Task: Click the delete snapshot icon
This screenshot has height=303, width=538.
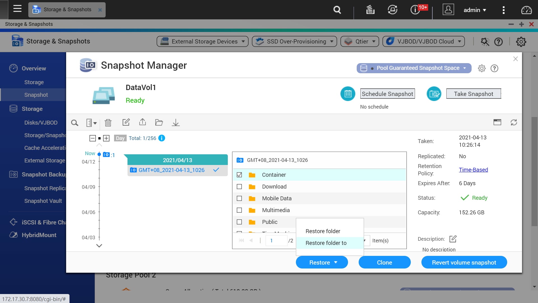Action: click(x=108, y=122)
